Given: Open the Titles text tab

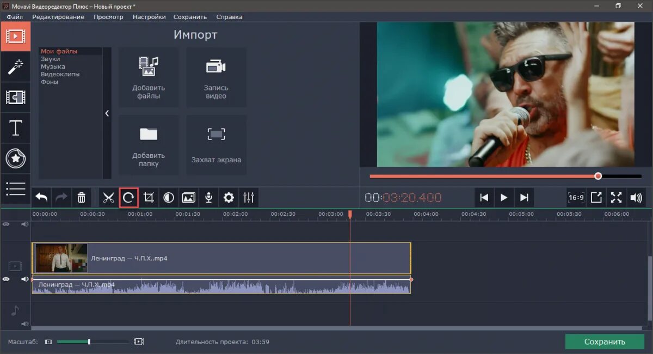Looking at the screenshot, I should pos(15,128).
